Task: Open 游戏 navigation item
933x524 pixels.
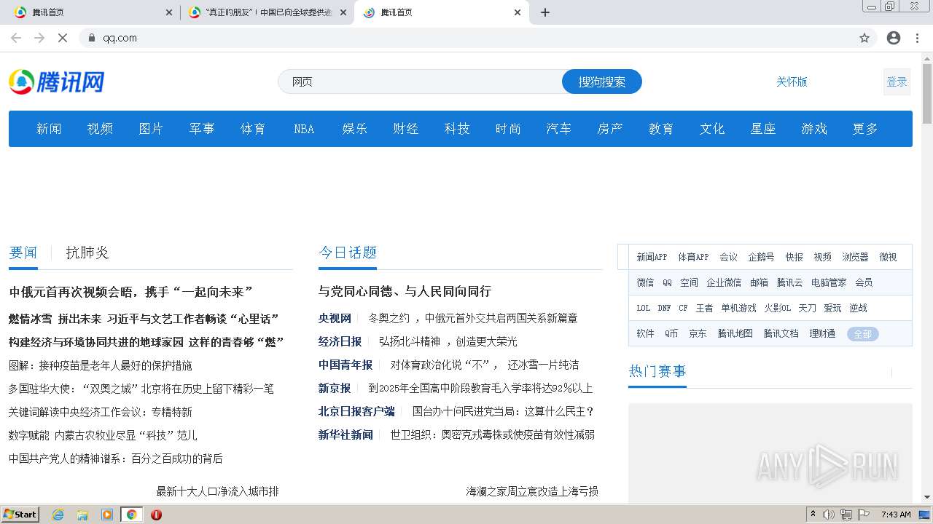Action: click(x=814, y=129)
